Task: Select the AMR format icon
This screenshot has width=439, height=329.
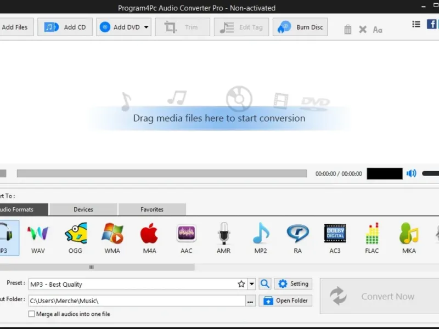Action: pos(223,238)
